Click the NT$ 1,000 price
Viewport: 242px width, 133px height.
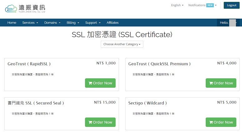(106, 63)
